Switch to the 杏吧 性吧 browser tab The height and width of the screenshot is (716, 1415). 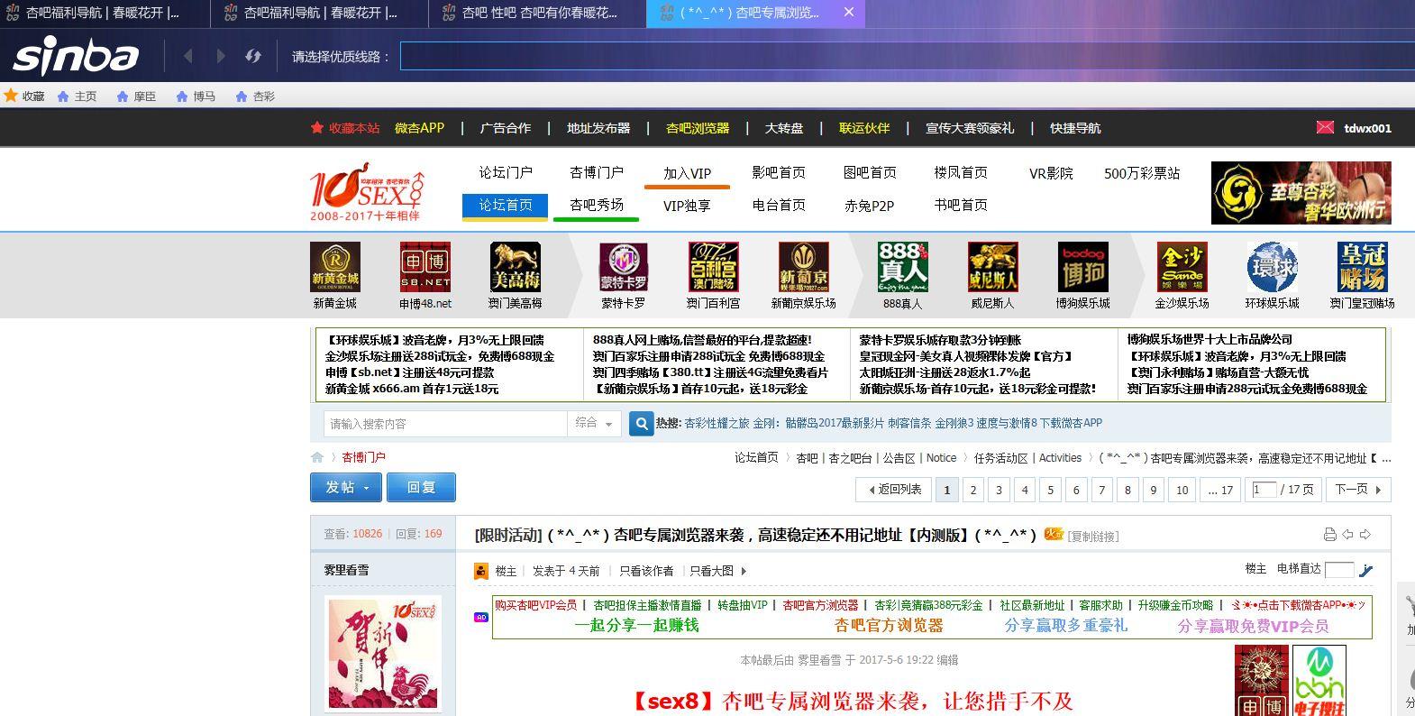(x=537, y=13)
